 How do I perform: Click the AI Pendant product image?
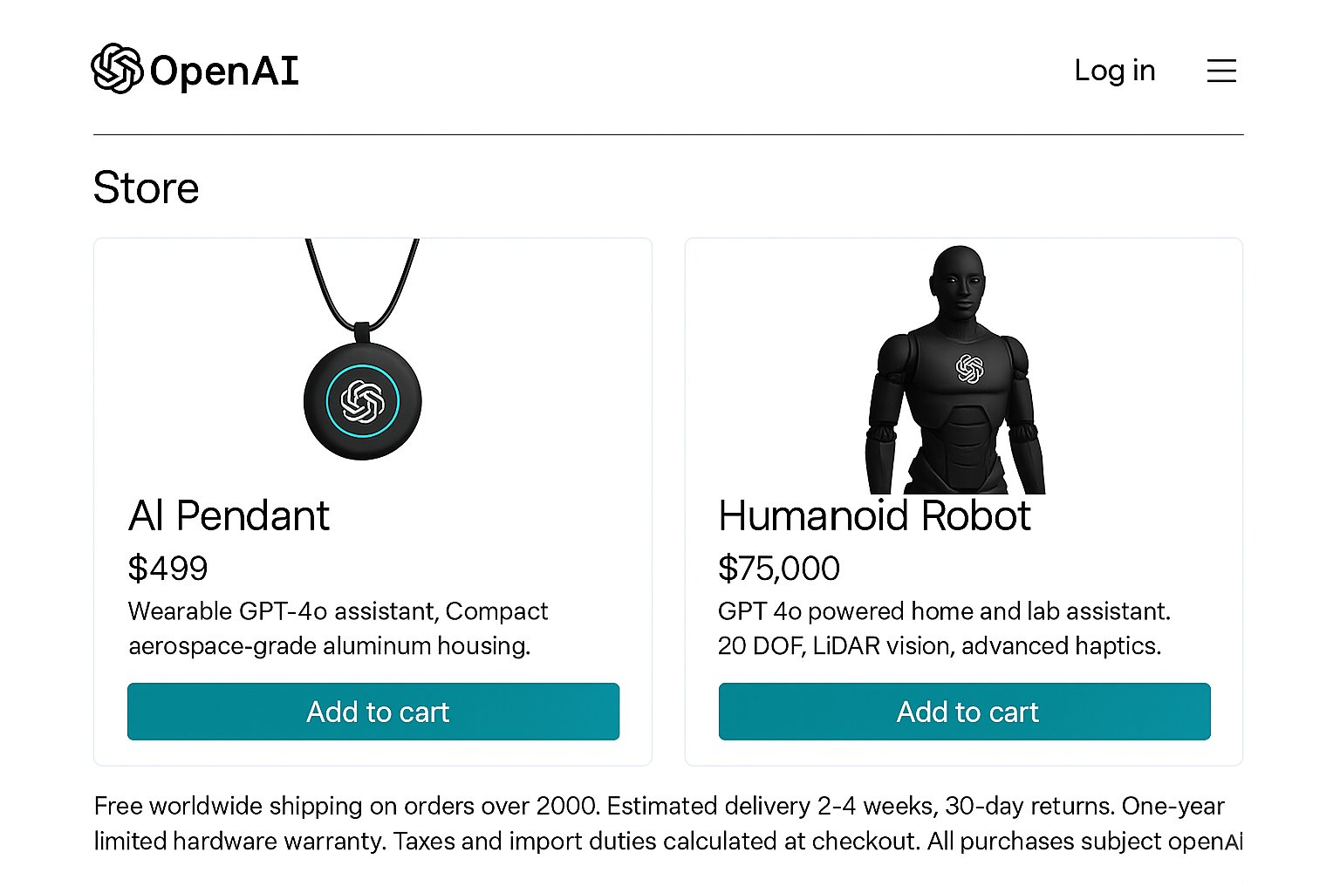click(363, 366)
